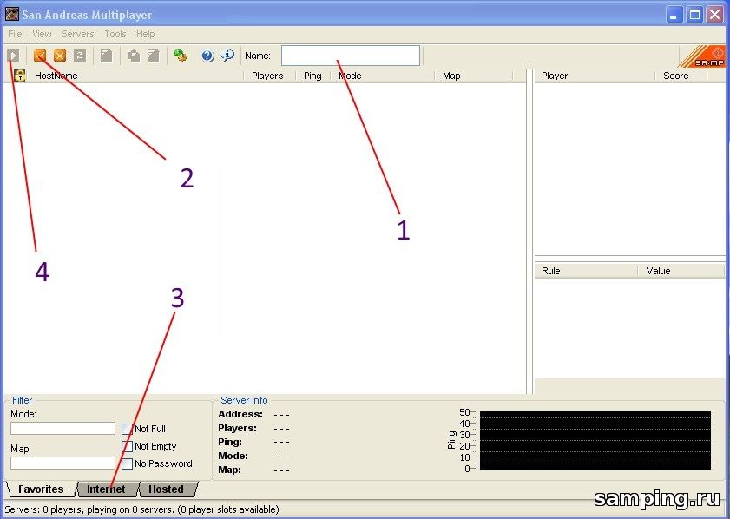Image resolution: width=730 pixels, height=519 pixels.
Task: Open Settings via the green wrench icon
Action: point(181,56)
